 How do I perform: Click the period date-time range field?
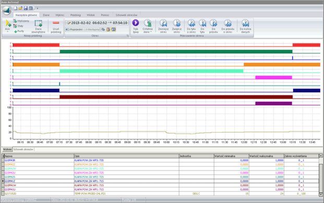pyautogui.click(x=97, y=23)
